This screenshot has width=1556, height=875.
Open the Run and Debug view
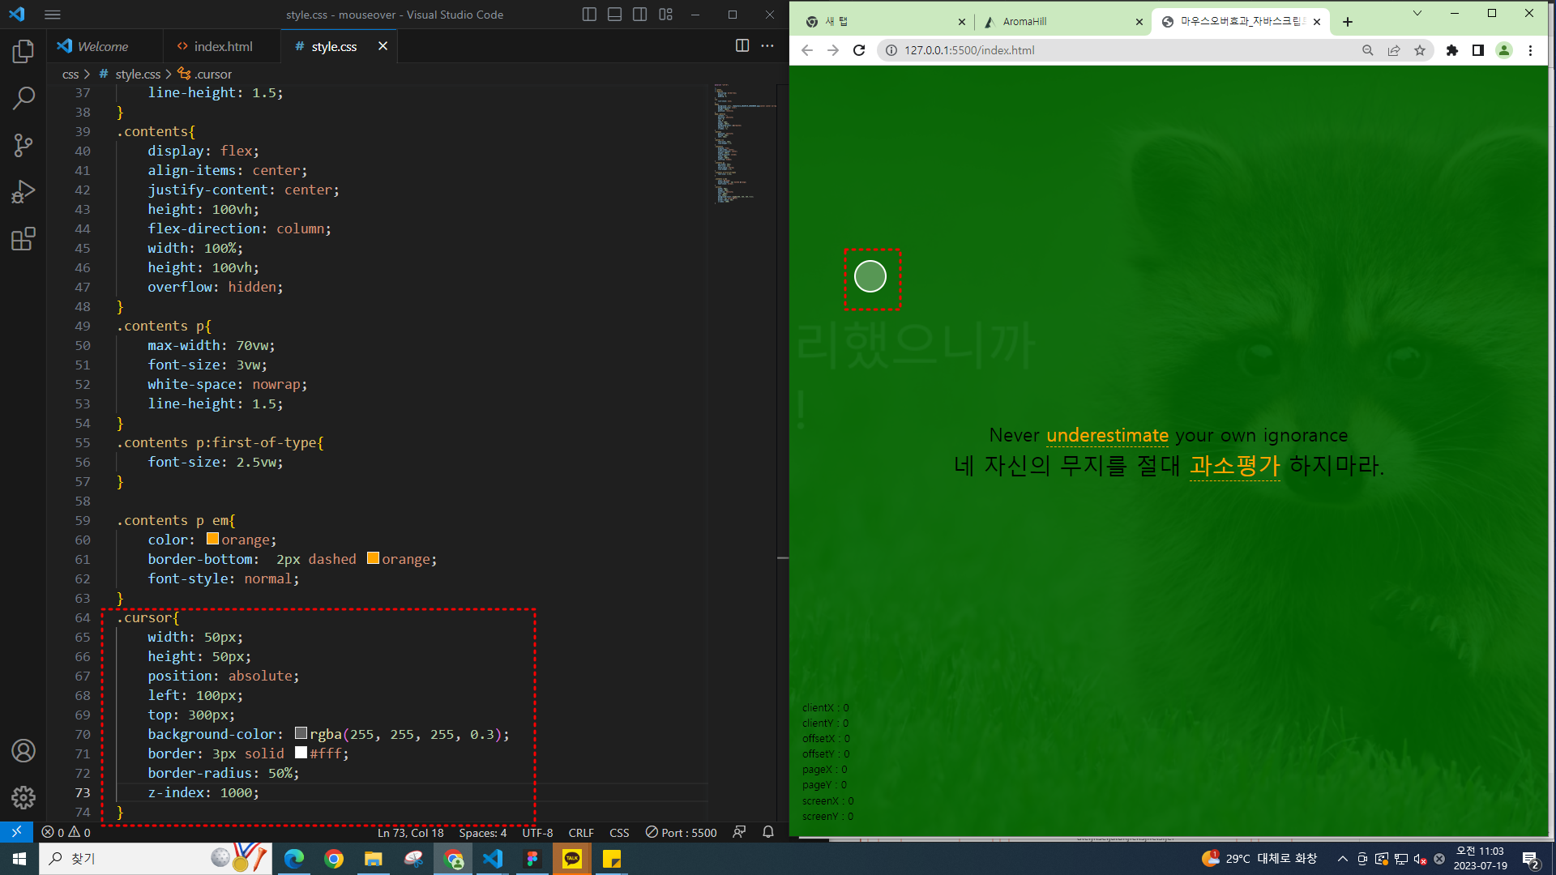(x=24, y=192)
